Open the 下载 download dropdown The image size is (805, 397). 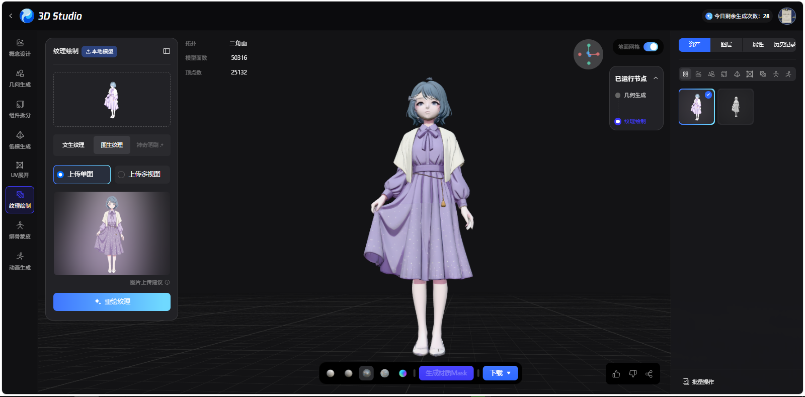[x=501, y=373]
